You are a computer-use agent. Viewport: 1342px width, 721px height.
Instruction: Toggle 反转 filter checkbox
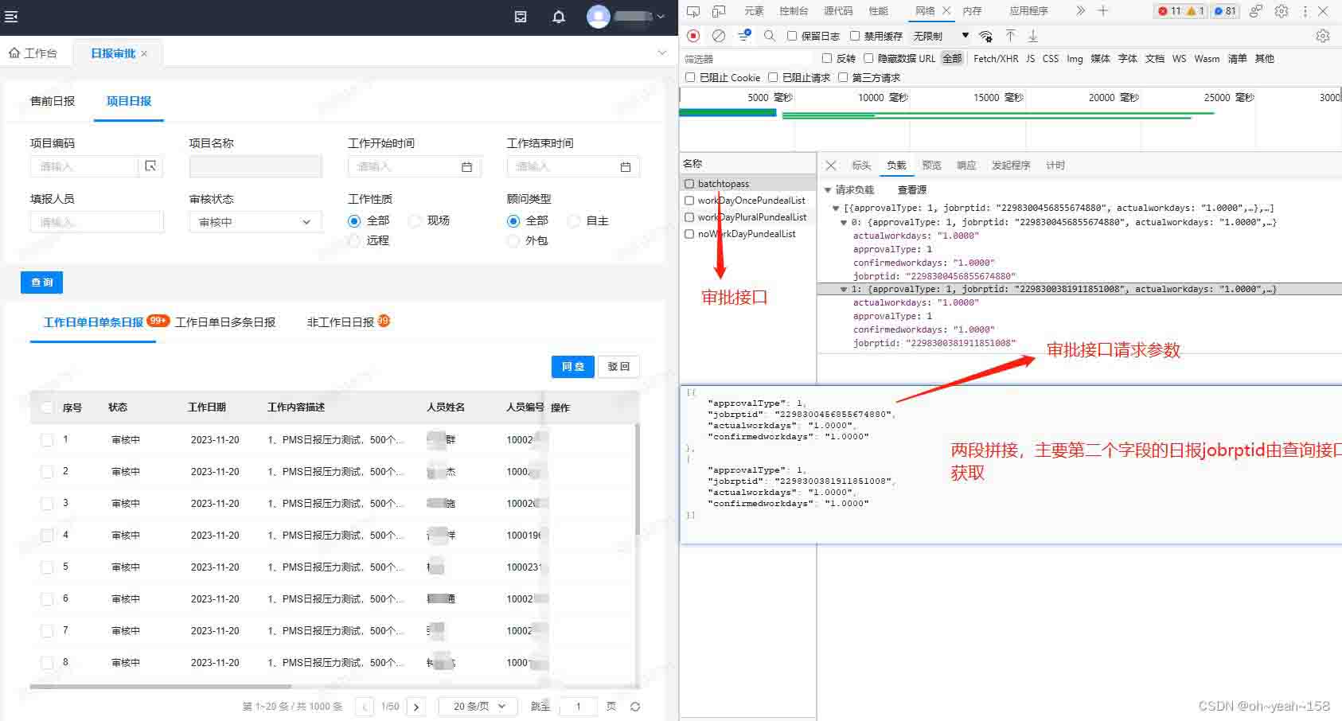pos(827,58)
